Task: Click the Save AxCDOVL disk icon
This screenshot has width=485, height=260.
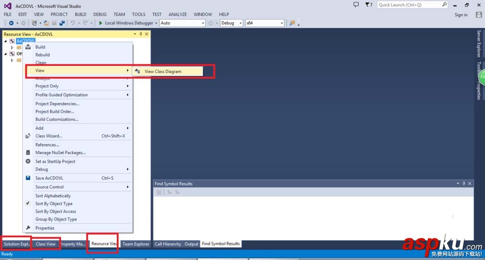Action: (28, 178)
